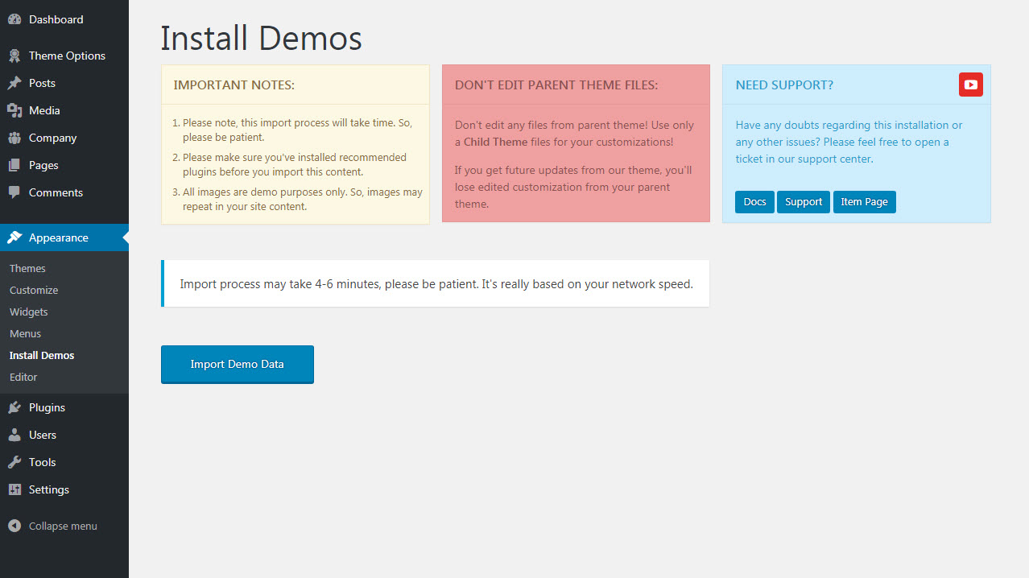Click the Docs button
Viewport: 1029px width, 578px height.
coord(754,202)
